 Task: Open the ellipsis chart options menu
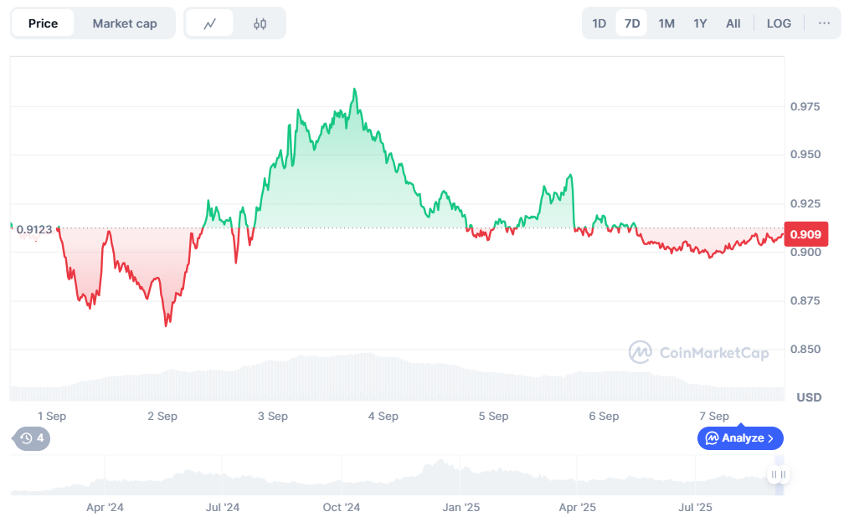pyautogui.click(x=823, y=23)
